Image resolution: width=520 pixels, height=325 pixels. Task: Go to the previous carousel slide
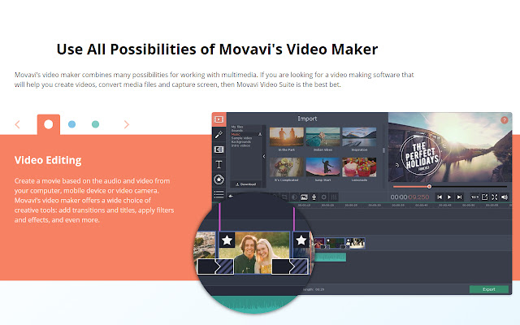click(x=18, y=124)
